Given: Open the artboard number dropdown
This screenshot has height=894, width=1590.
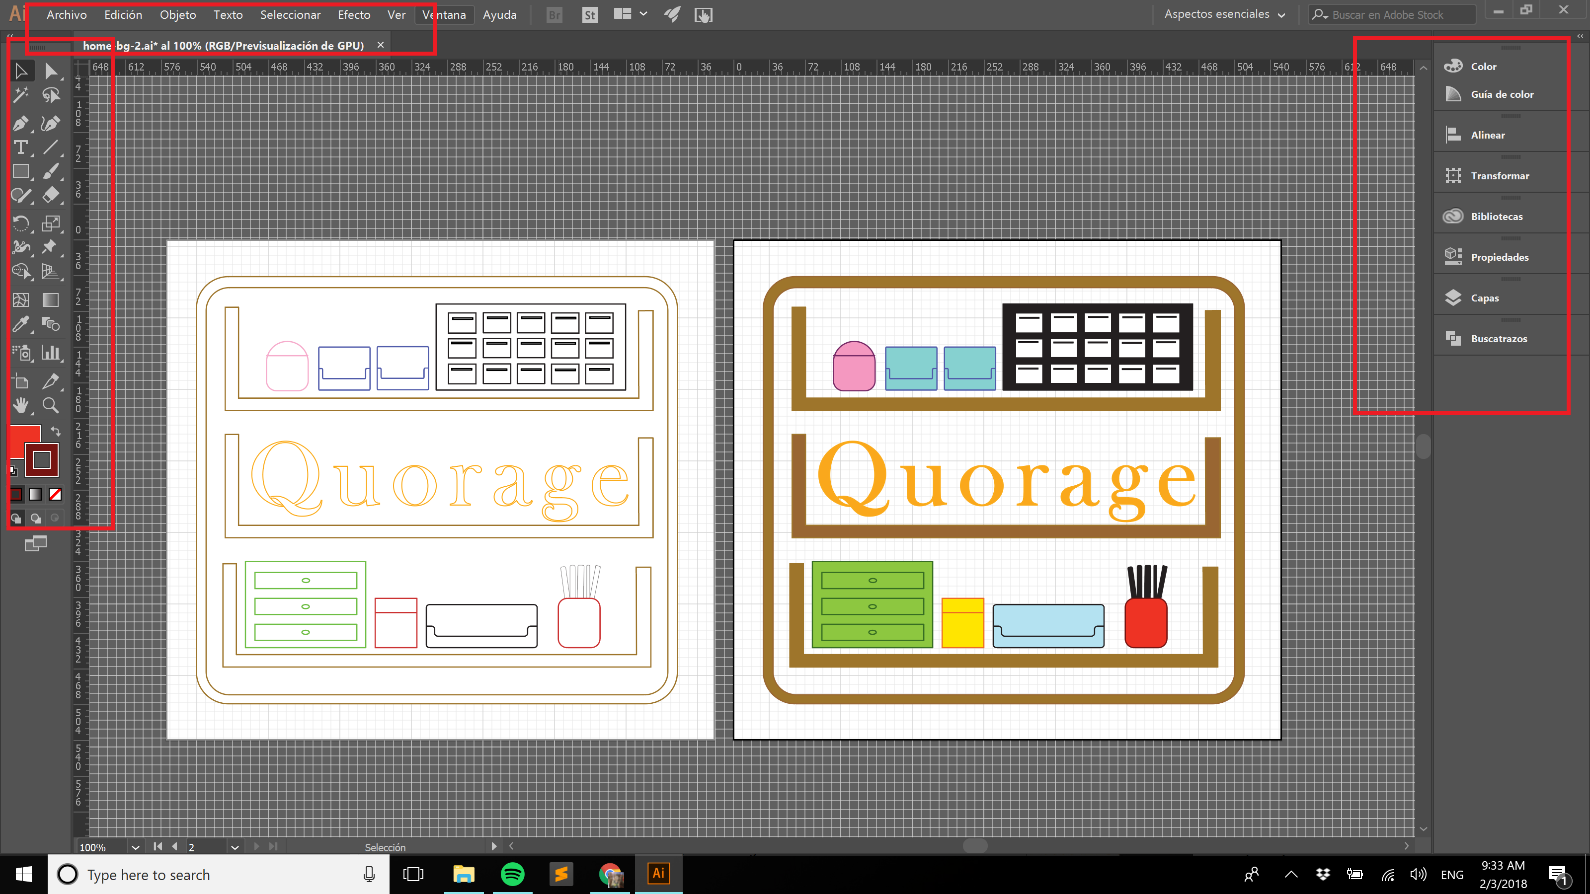Looking at the screenshot, I should tap(235, 847).
